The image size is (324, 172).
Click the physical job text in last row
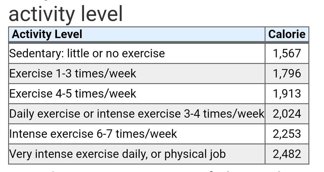[x=195, y=154]
